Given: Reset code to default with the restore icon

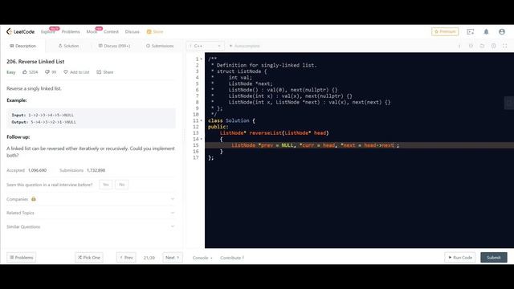Looking at the screenshot, I should click(482, 46).
